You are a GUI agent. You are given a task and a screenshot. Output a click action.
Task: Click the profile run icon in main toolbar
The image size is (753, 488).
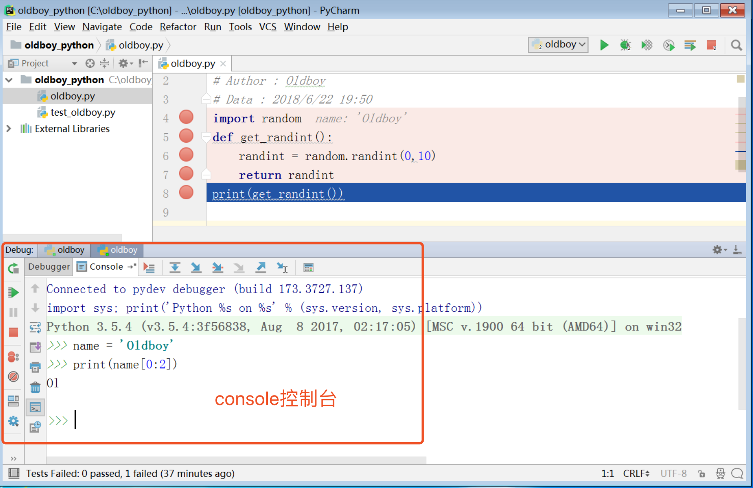coord(669,45)
